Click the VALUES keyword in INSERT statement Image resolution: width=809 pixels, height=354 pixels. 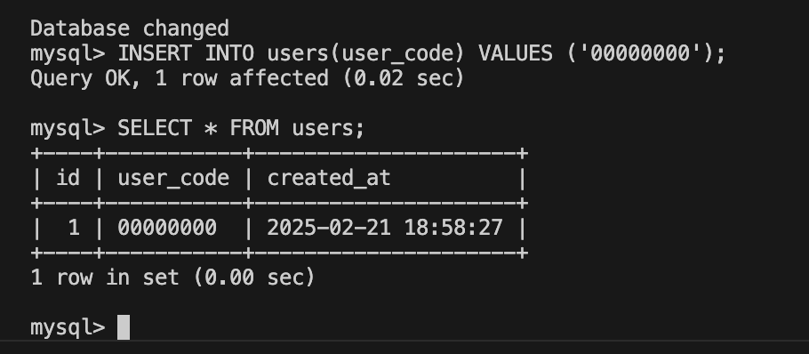coord(516,53)
